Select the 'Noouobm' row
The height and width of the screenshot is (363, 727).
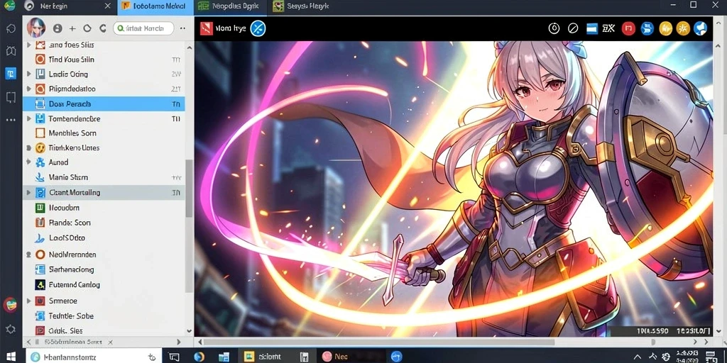pyautogui.click(x=104, y=208)
